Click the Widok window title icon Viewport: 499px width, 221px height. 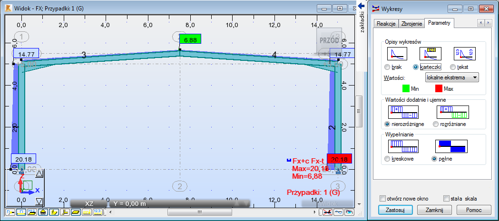click(x=9, y=8)
